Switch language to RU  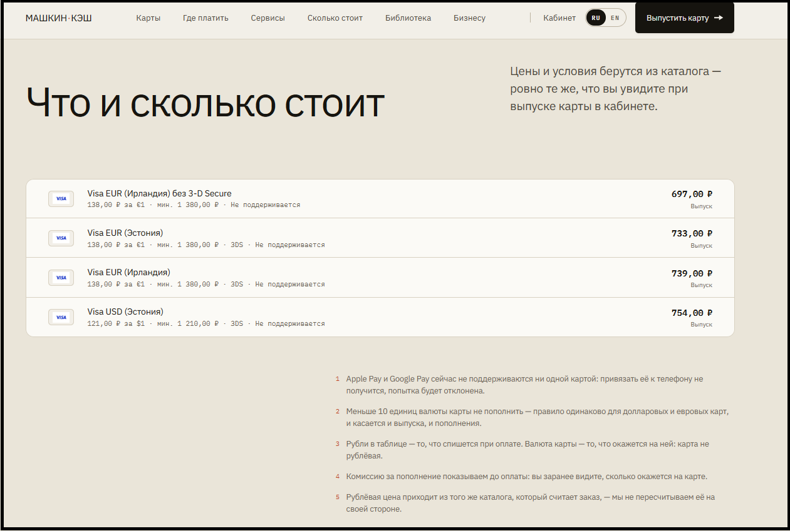[596, 18]
